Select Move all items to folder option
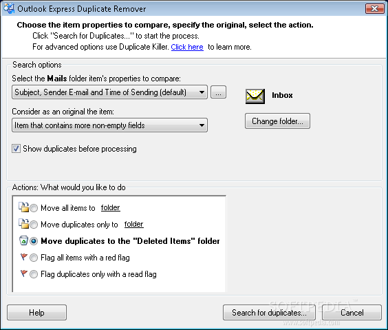This screenshot has width=388, height=330. click(34, 208)
